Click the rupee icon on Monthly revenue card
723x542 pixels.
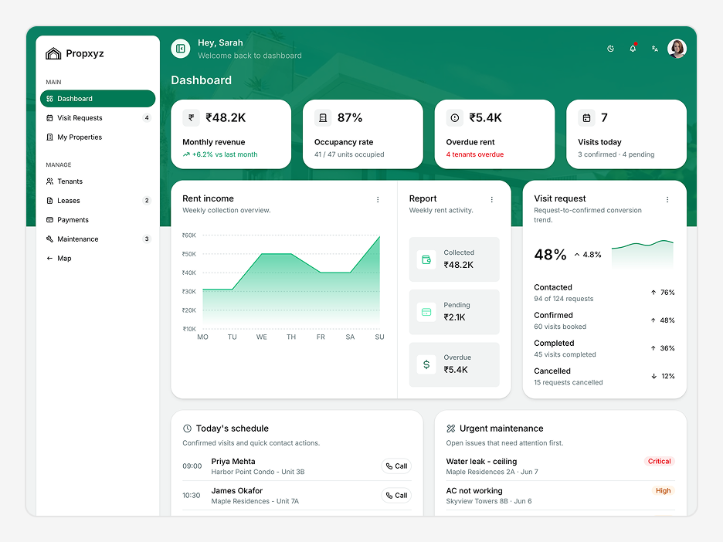pos(191,118)
